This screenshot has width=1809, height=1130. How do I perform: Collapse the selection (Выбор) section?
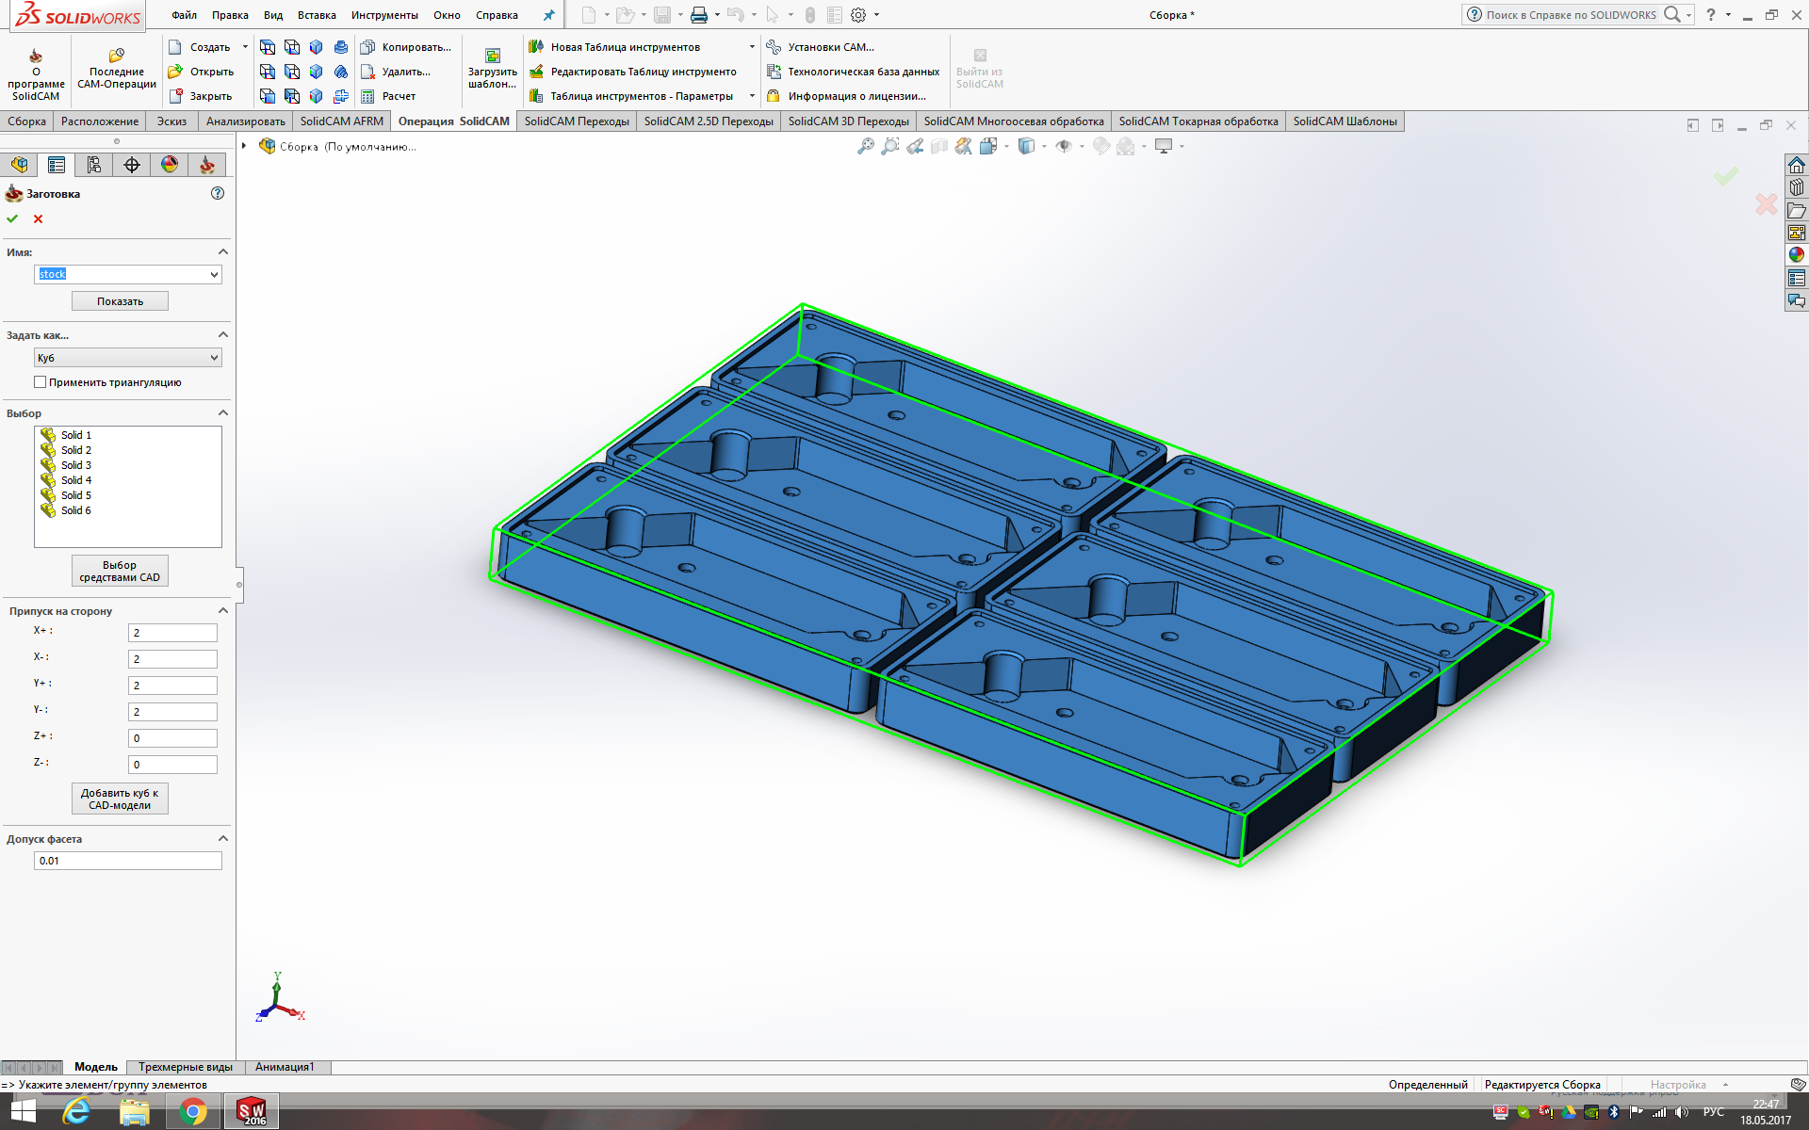click(223, 412)
